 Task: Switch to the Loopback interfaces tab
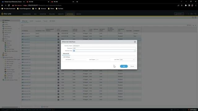(x=38, y=21)
